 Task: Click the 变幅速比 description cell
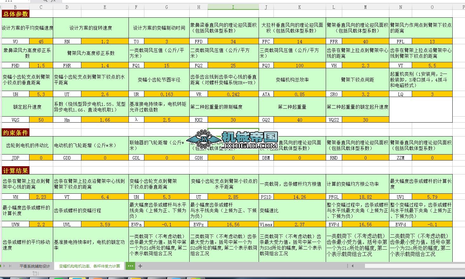tap(292, 210)
